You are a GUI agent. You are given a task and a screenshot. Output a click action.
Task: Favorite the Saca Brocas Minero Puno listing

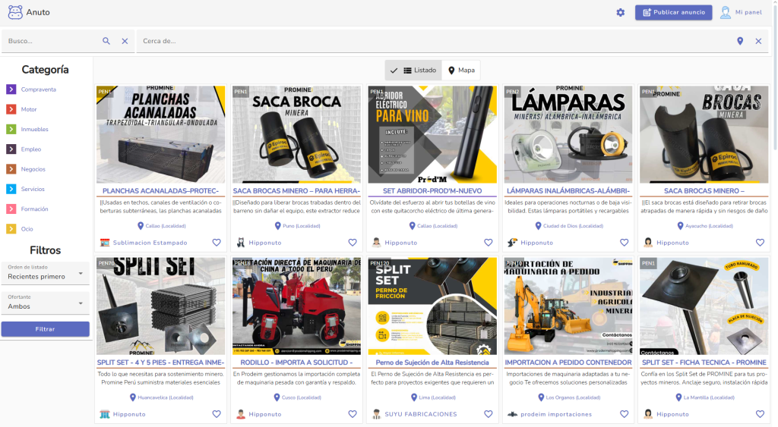tap(353, 242)
